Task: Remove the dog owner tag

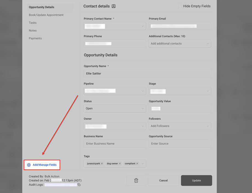Action: 120,164
